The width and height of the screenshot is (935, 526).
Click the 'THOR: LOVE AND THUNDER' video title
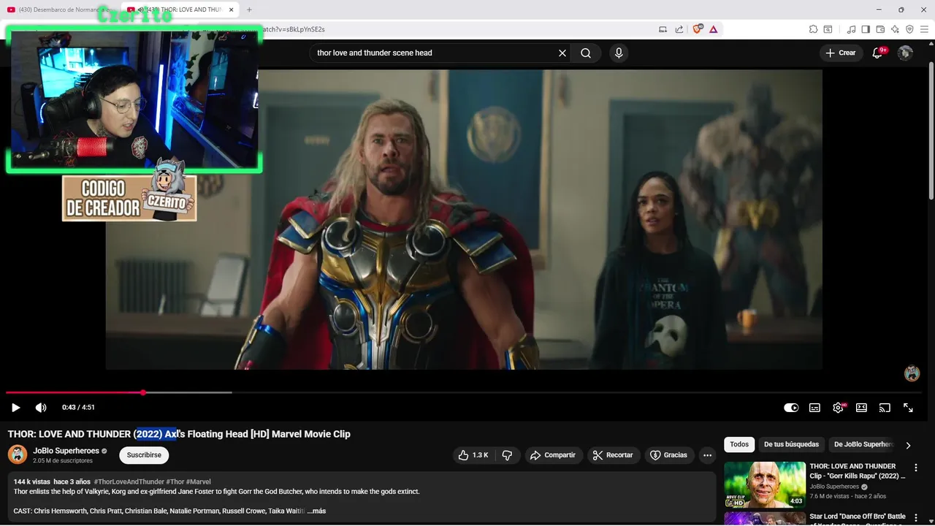pyautogui.click(x=179, y=434)
